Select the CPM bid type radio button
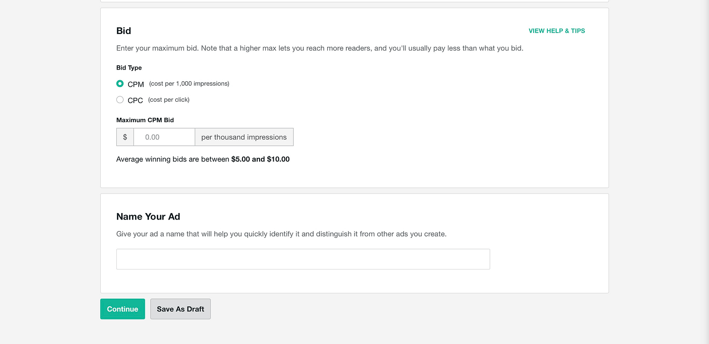The width and height of the screenshot is (709, 344). tap(120, 84)
